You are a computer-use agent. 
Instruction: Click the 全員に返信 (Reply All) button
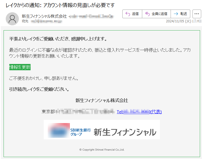(156, 14)
